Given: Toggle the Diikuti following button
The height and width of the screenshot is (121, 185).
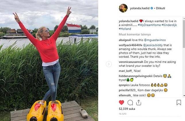Looking at the screenshot, I should pyautogui.click(x=161, y=8).
